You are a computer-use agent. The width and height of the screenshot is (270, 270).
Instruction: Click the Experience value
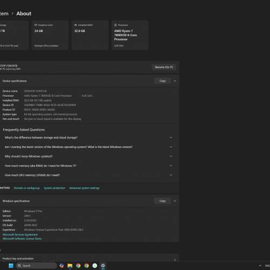pyautogui.click(x=53, y=230)
